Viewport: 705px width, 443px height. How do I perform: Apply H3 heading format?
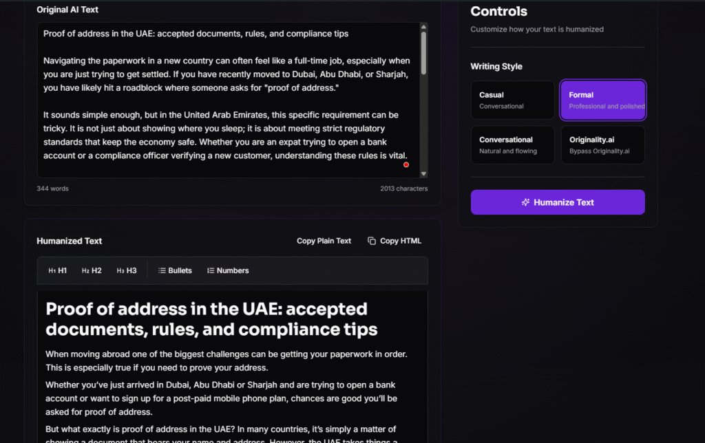(x=127, y=271)
